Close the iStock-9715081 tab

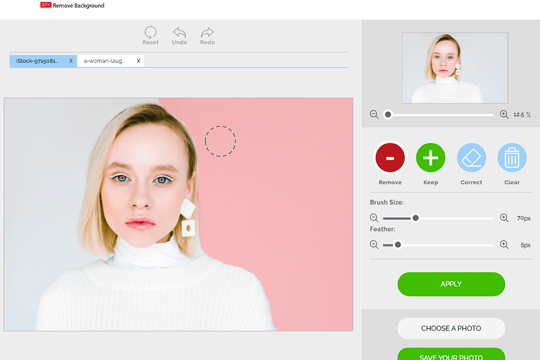[x=71, y=61]
